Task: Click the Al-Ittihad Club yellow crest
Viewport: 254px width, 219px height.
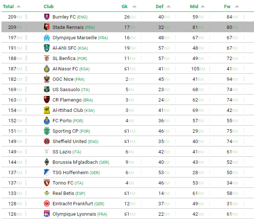Action: (x=47, y=110)
